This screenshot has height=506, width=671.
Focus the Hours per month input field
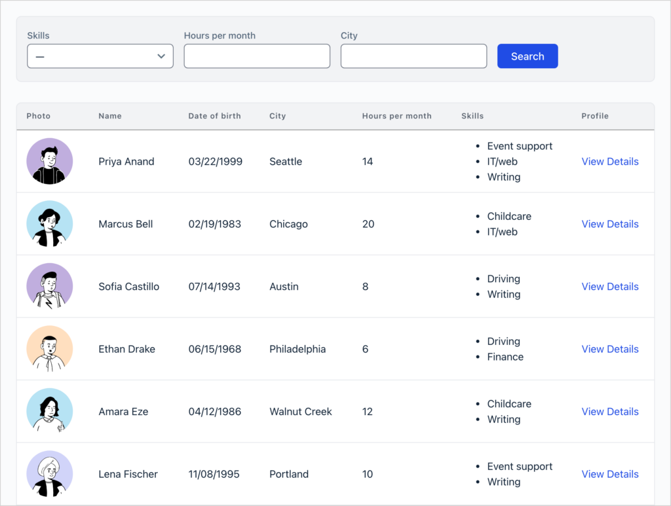coord(257,56)
